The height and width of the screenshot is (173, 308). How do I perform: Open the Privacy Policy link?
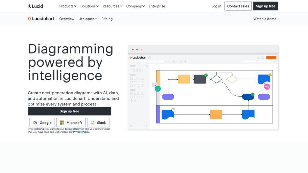[x=81, y=132]
